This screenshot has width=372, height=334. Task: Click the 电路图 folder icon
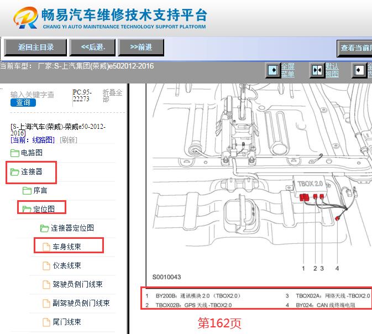tap(15, 153)
